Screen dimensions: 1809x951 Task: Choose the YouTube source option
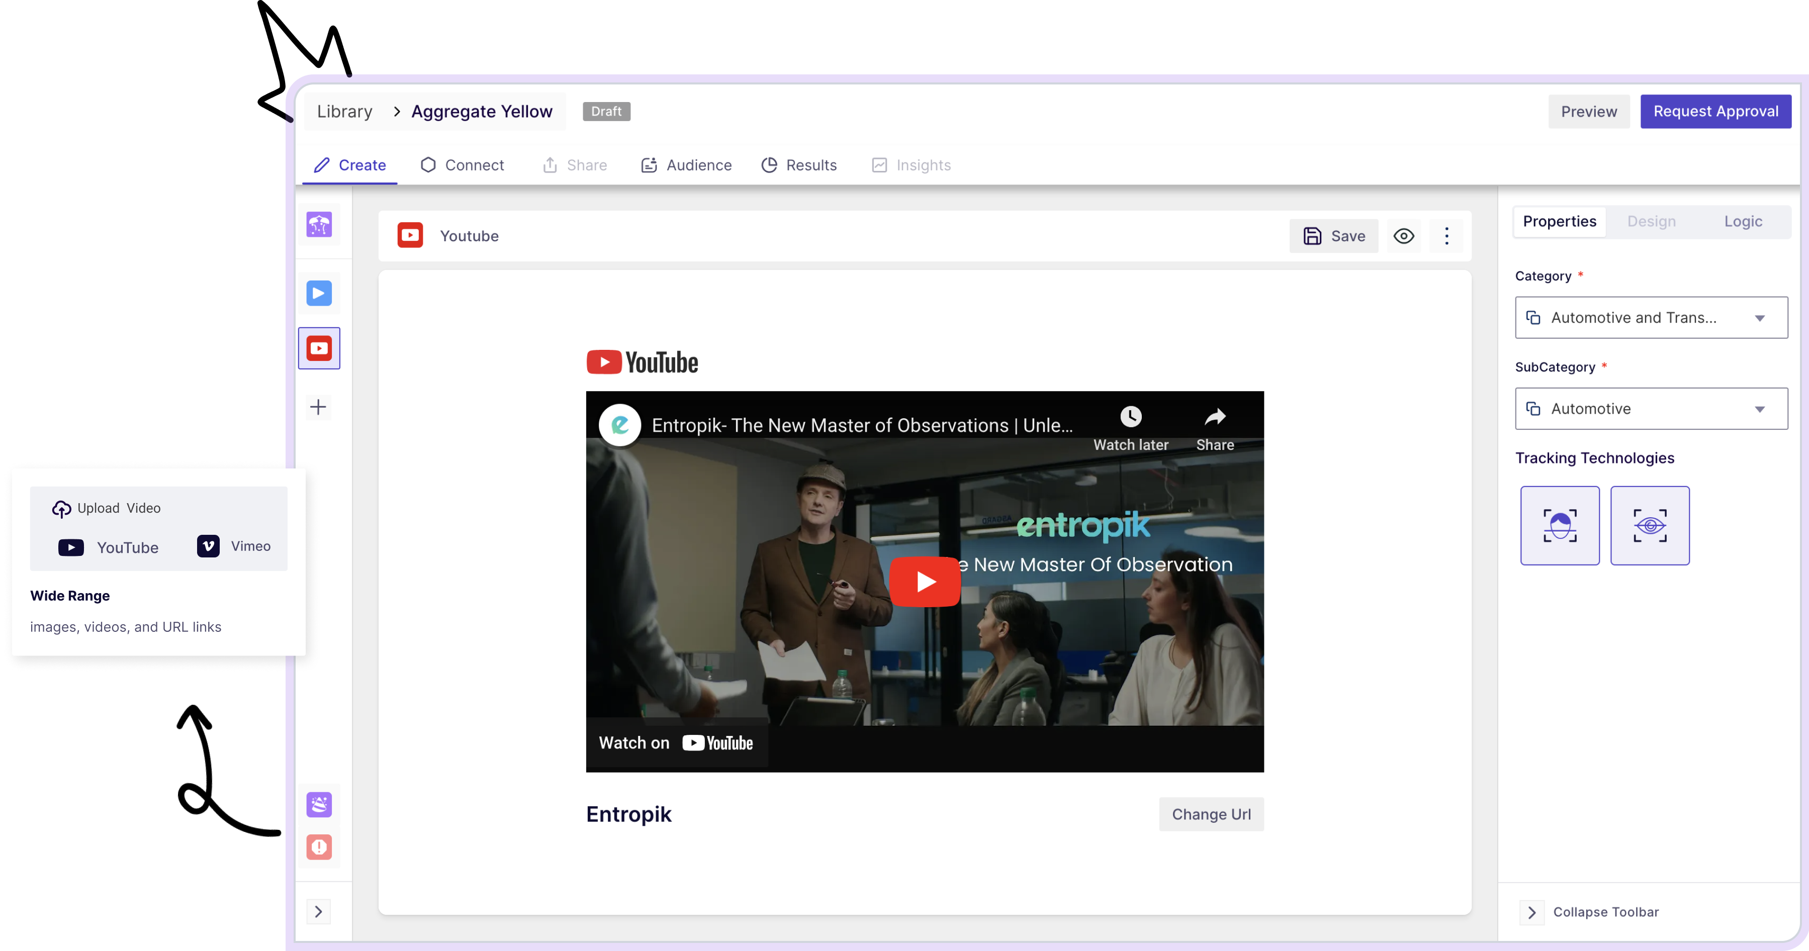108,547
